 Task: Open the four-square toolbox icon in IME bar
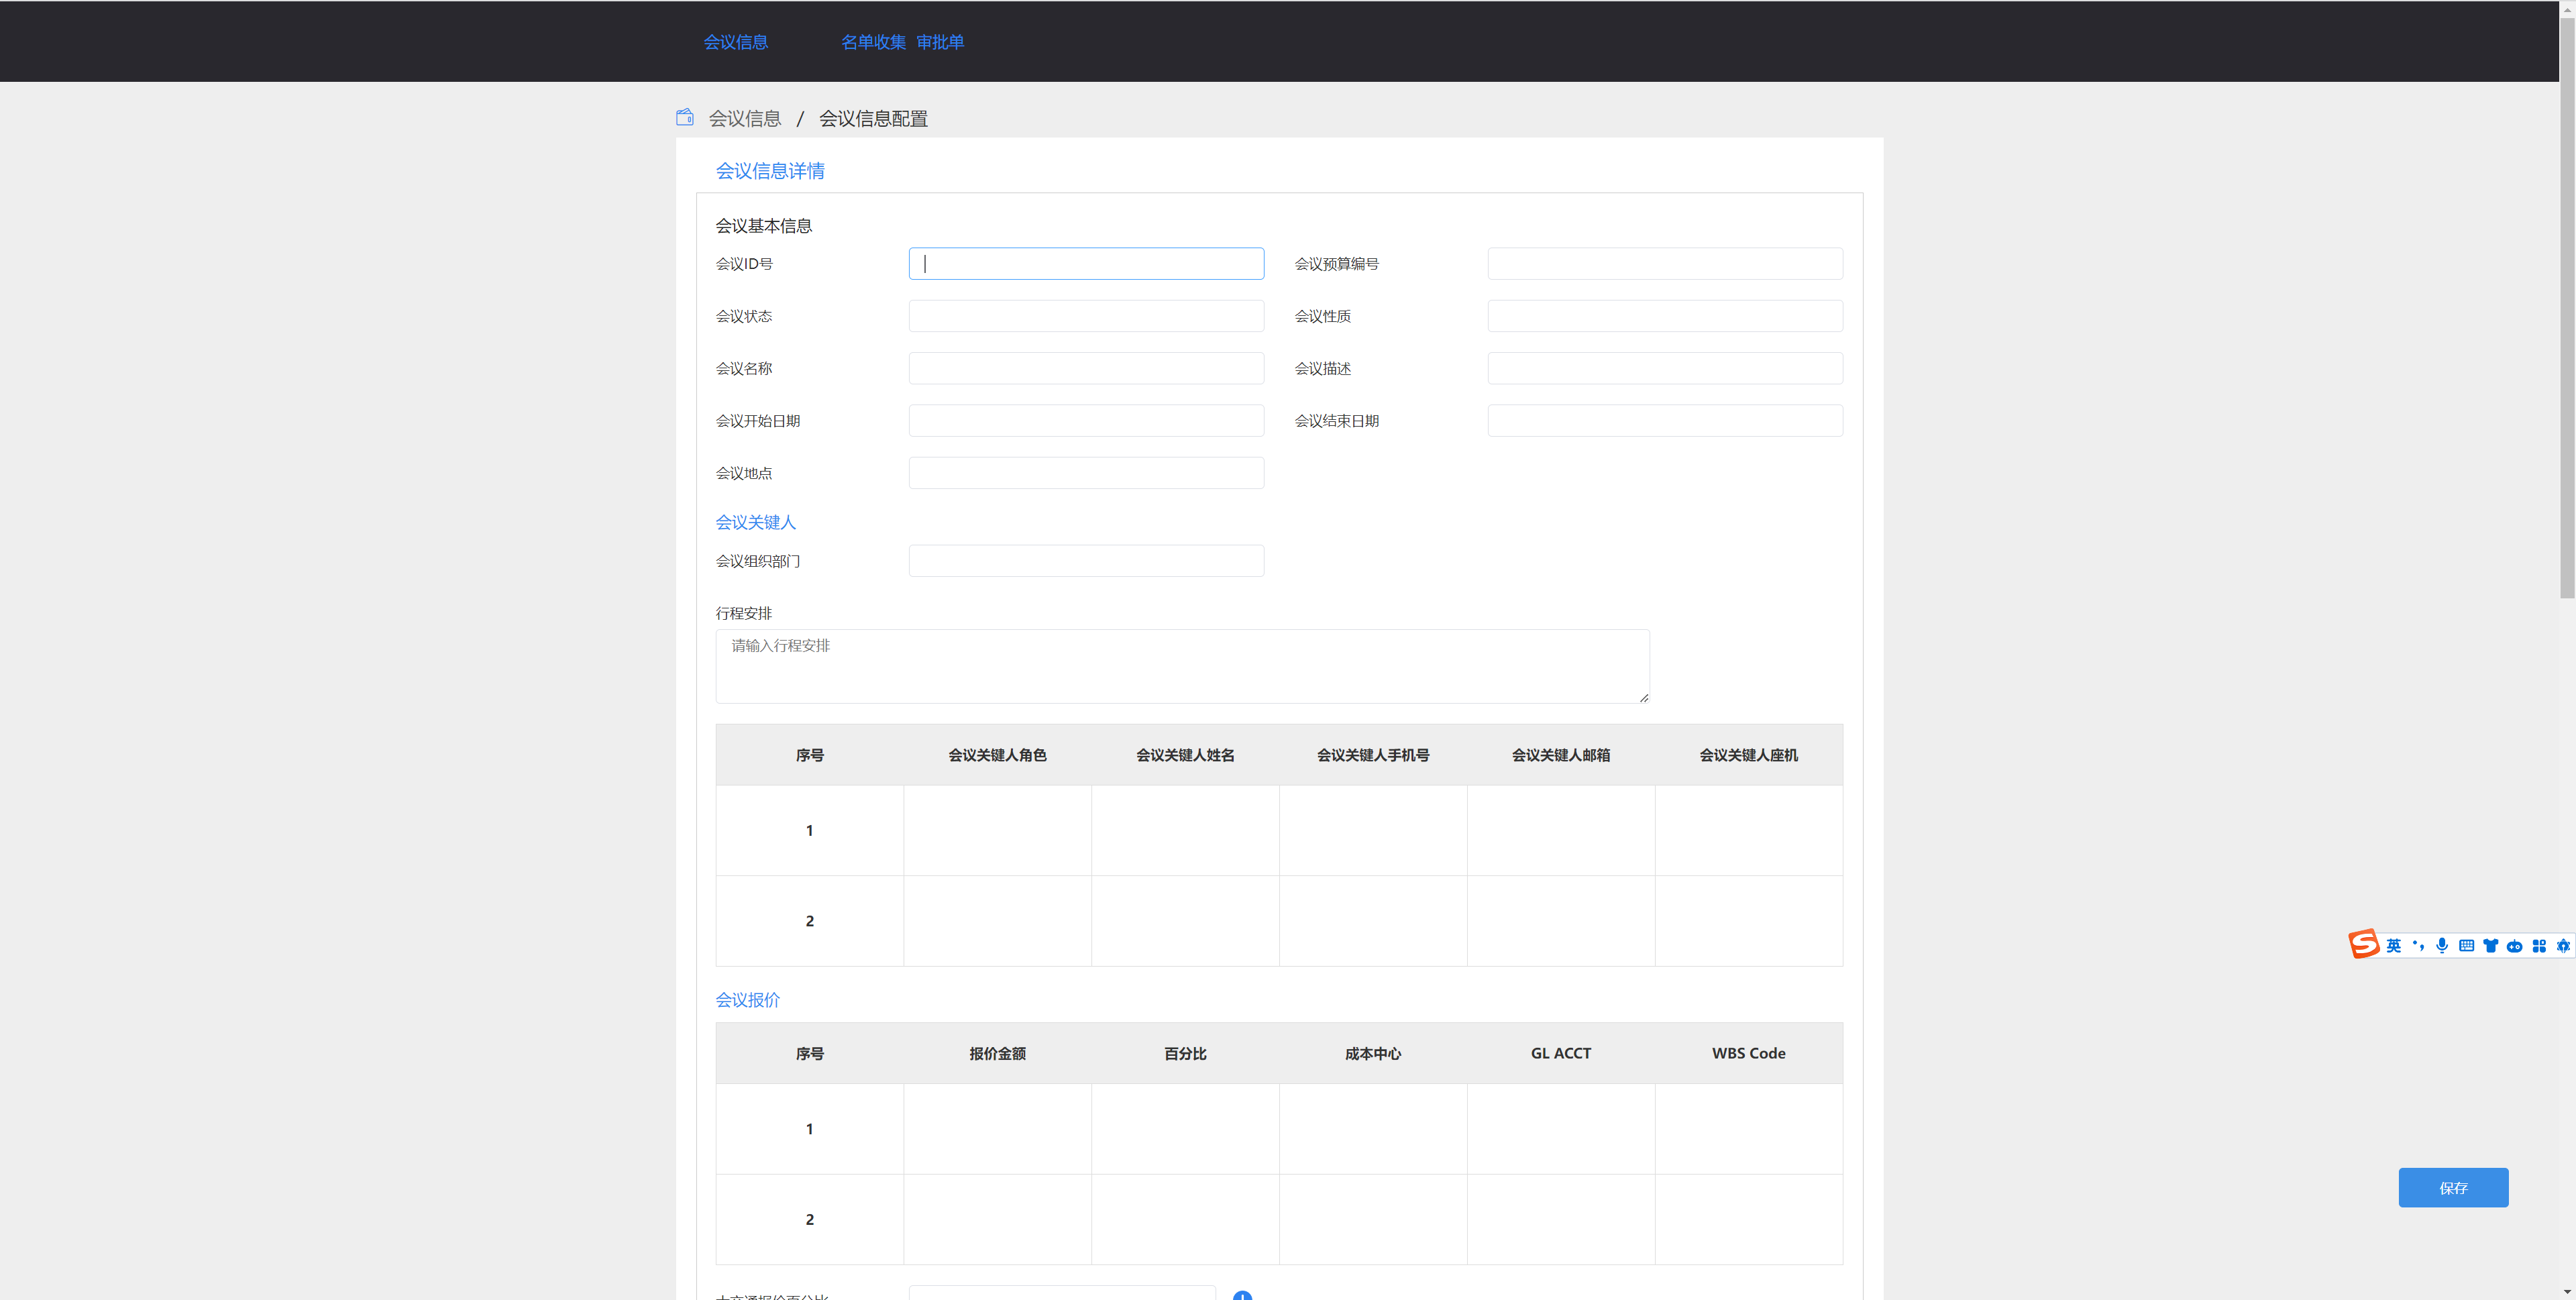[x=2539, y=945]
